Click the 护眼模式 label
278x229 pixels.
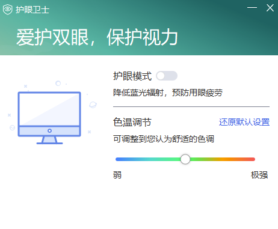click(132, 76)
